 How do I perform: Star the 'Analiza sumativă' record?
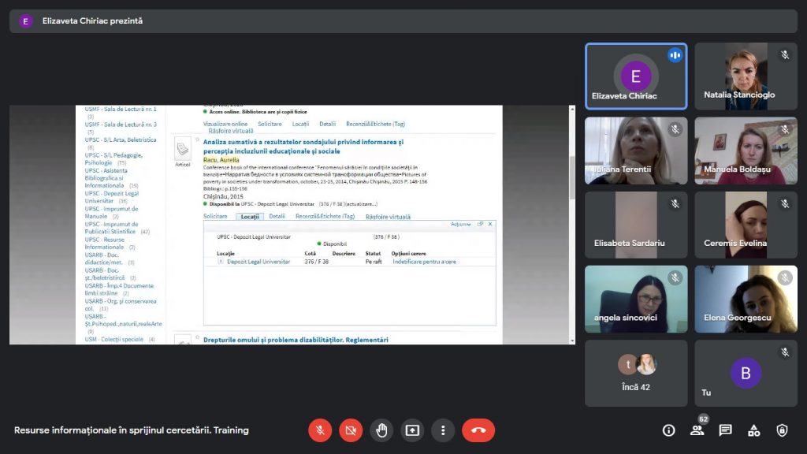click(x=197, y=140)
